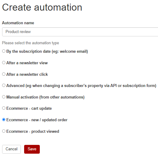Select 'Ecommerce - product viewed' radio button
This screenshot has height=157, width=158.
[4, 131]
